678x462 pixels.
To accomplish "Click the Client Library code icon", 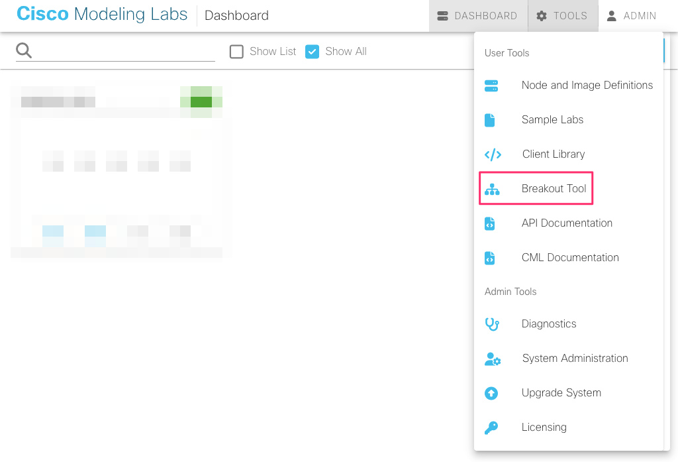I will (493, 154).
